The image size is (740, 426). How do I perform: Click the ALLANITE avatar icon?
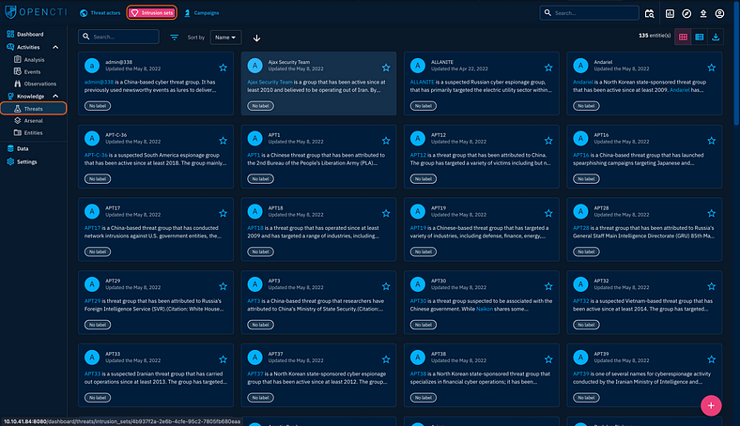(418, 66)
